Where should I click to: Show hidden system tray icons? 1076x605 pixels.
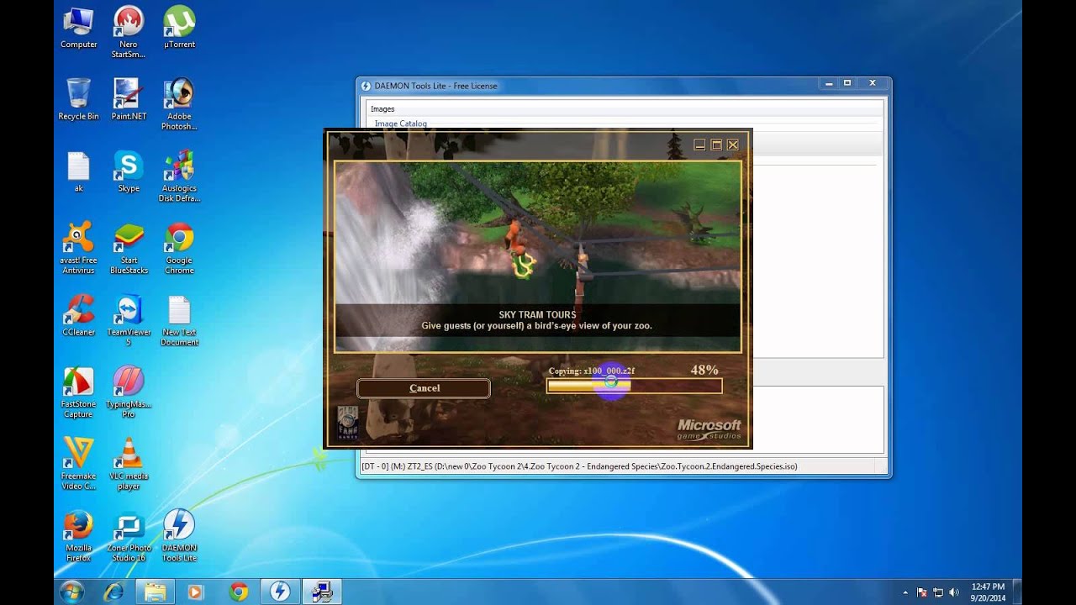pyautogui.click(x=906, y=592)
